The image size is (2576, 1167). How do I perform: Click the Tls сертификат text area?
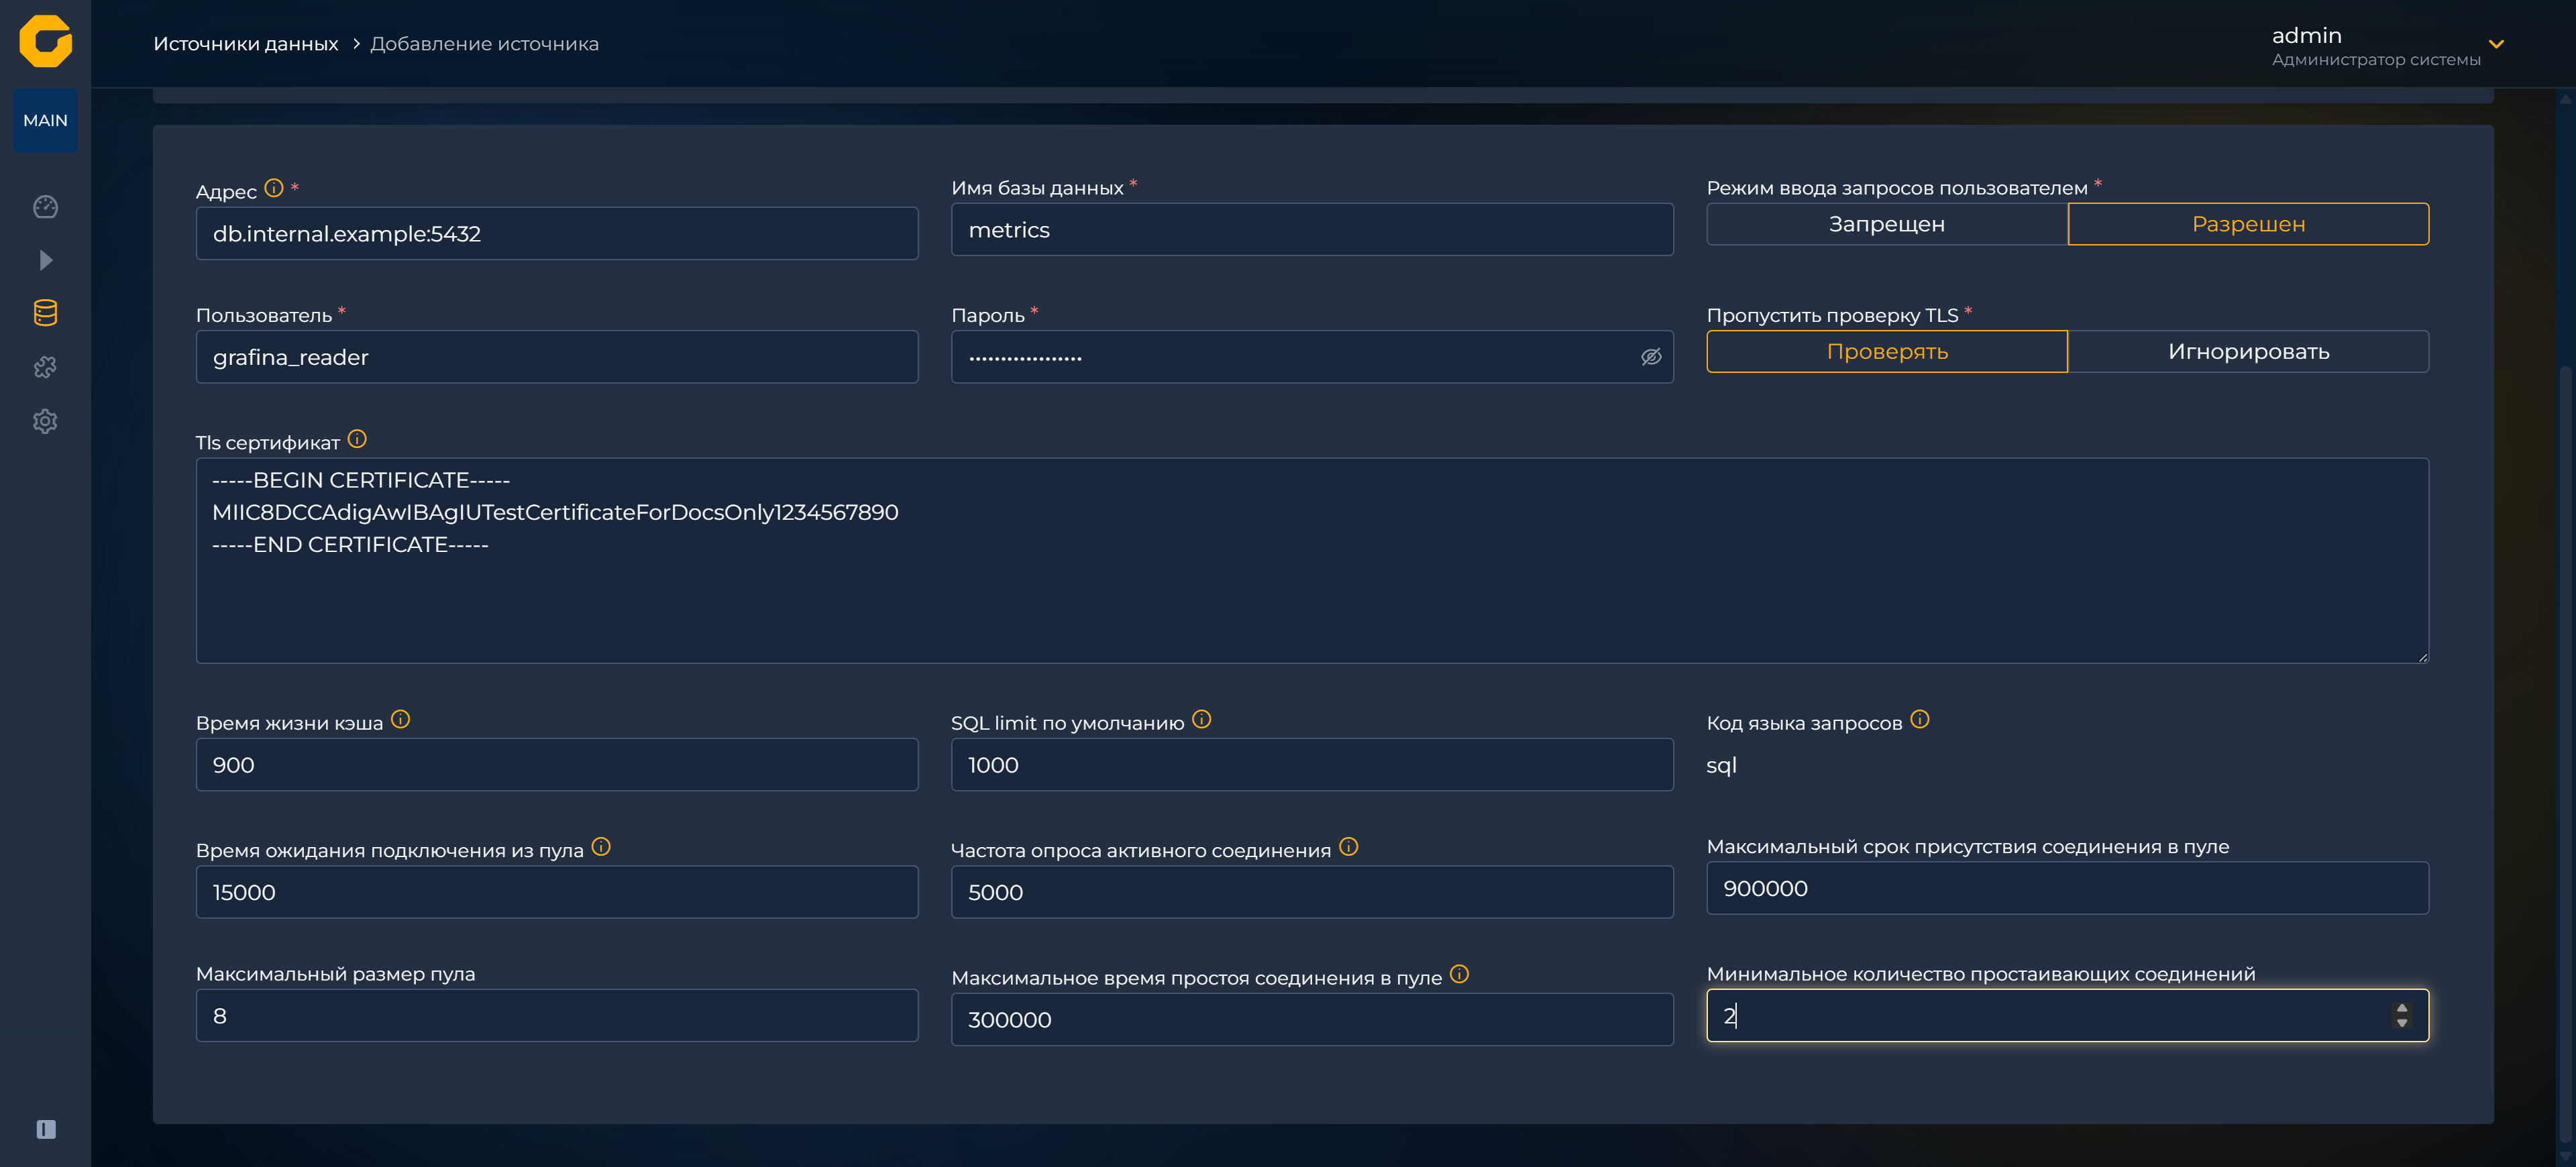click(x=1312, y=561)
